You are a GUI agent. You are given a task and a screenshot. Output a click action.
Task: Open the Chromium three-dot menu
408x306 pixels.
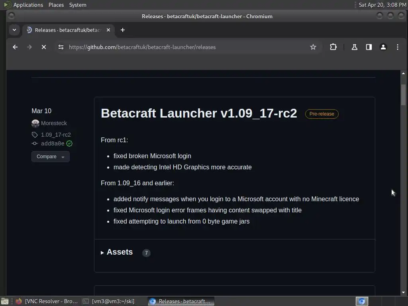[x=397, y=47]
